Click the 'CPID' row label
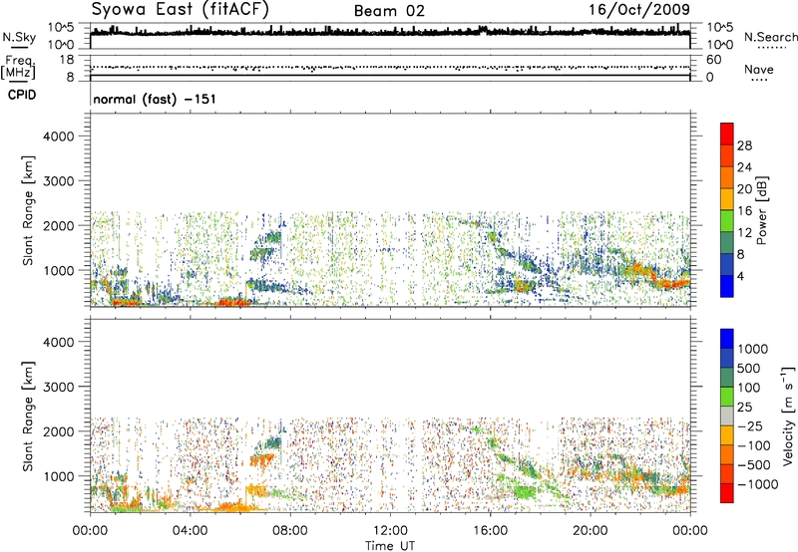The image size is (798, 552). [22, 95]
